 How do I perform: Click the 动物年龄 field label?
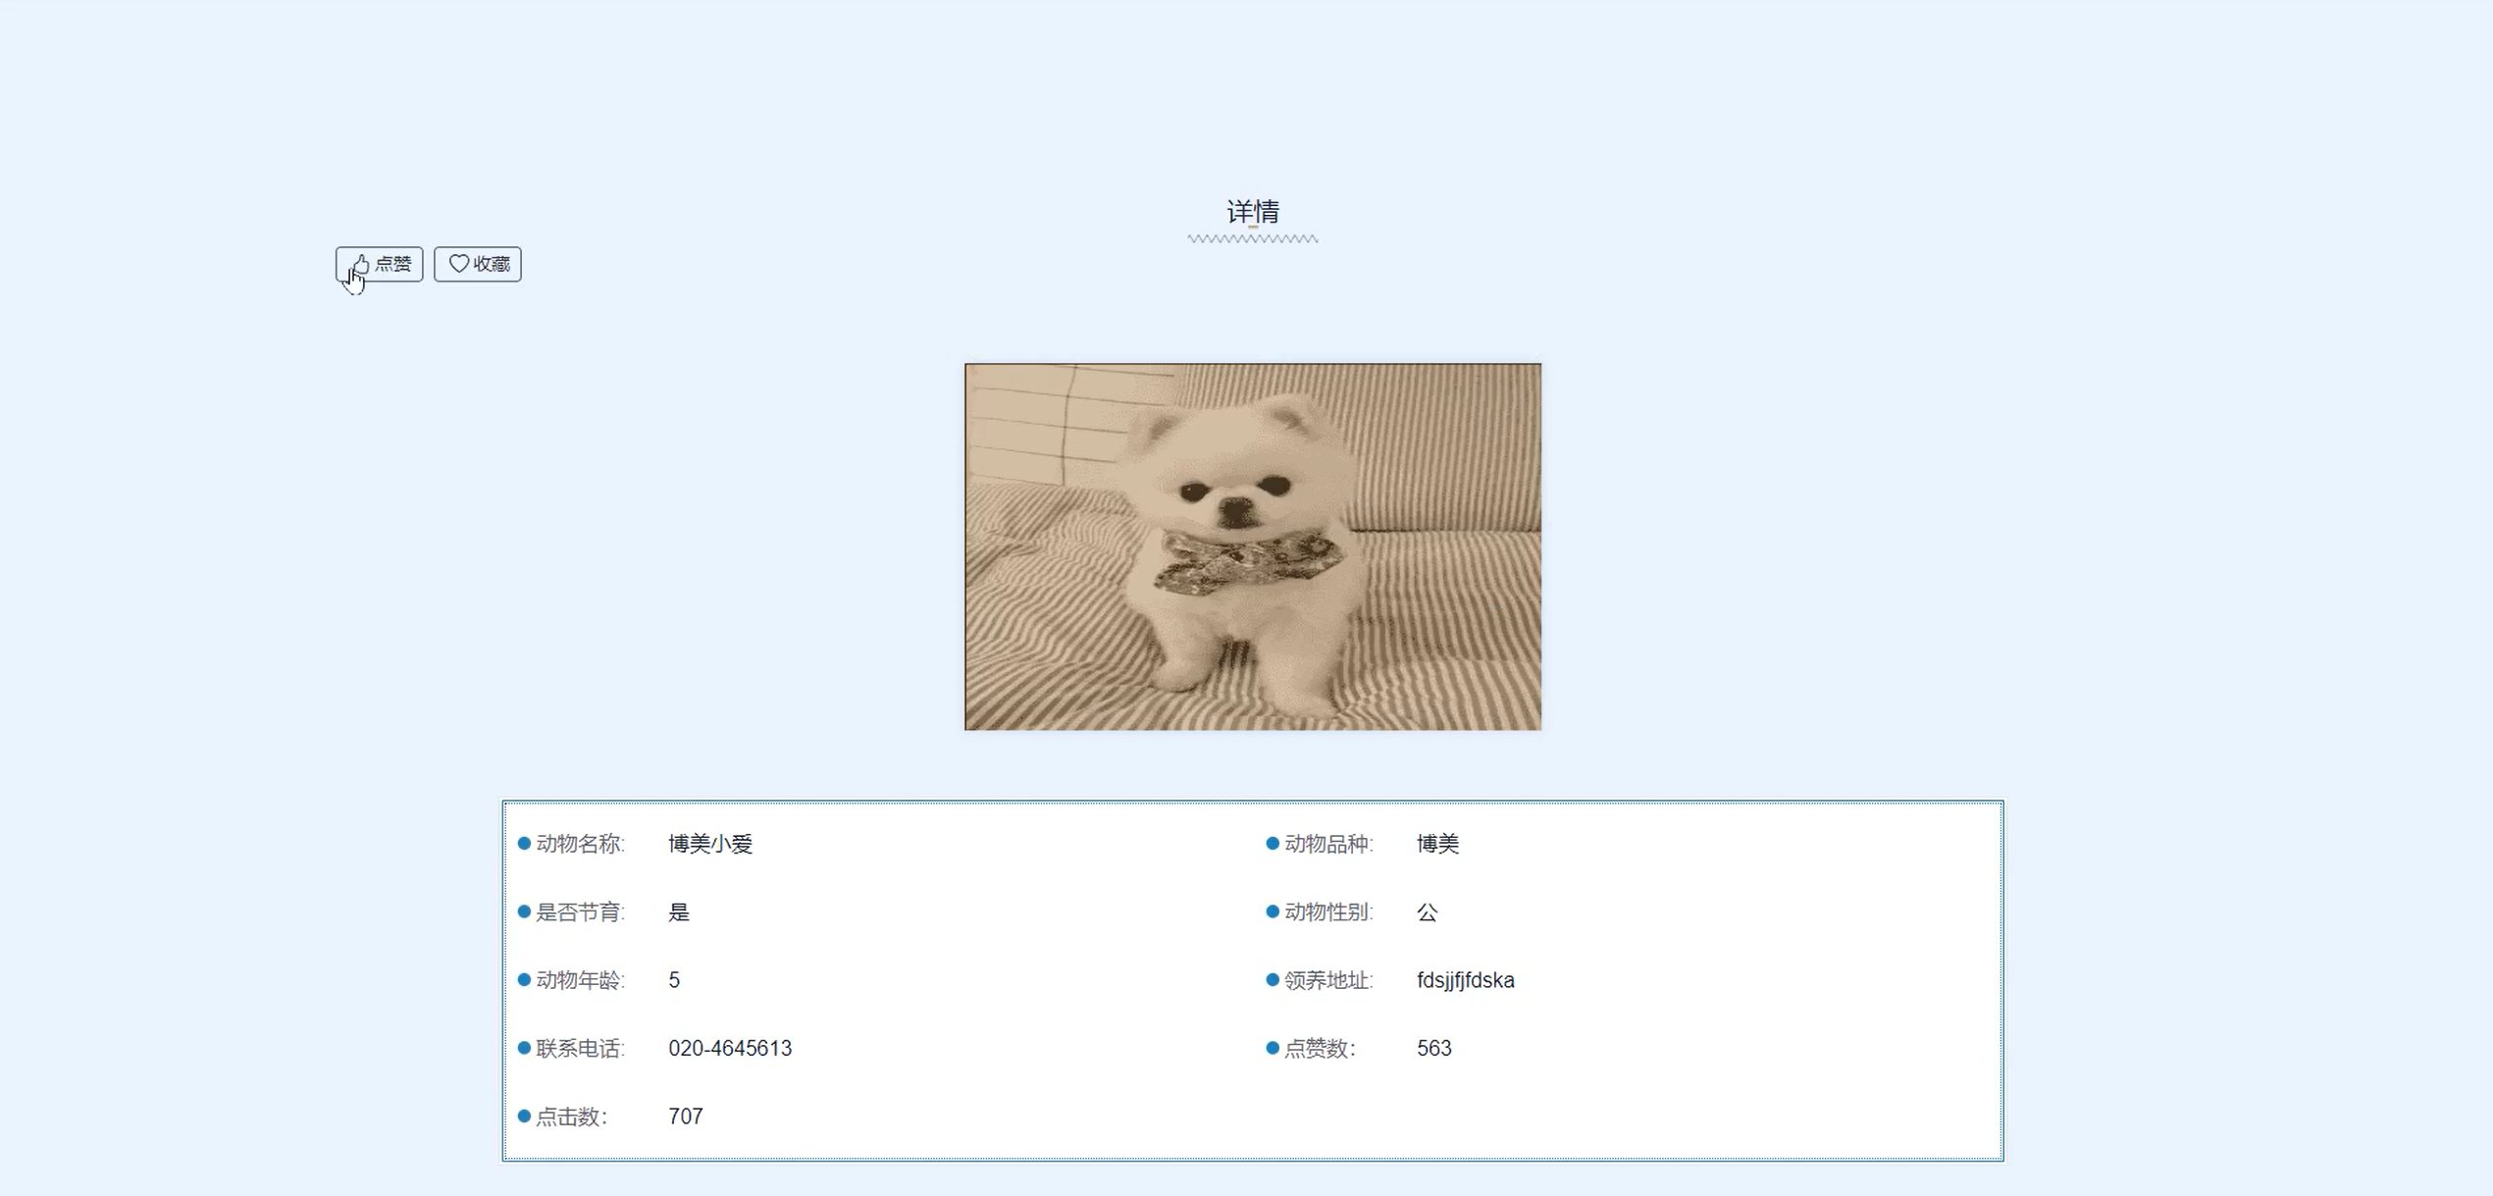(x=579, y=980)
